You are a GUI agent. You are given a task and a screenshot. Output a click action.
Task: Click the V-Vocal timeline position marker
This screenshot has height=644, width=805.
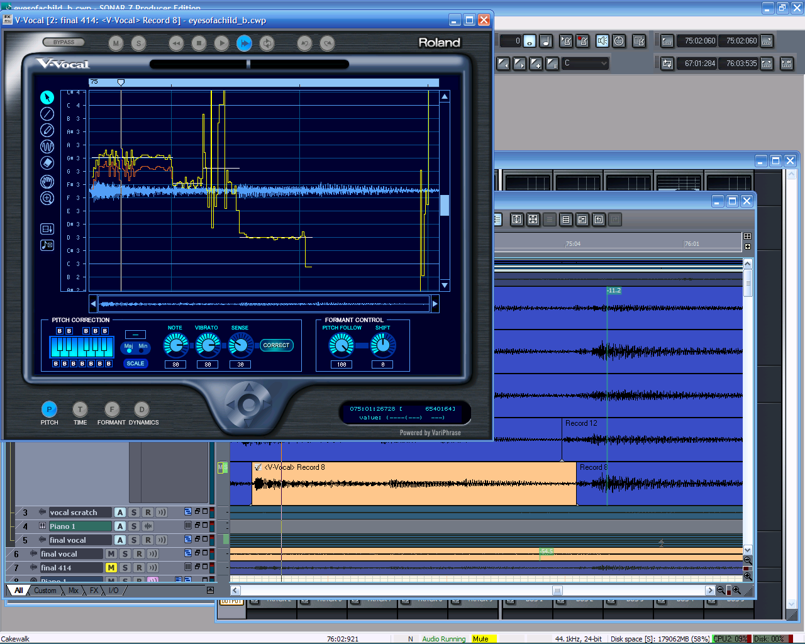click(x=121, y=82)
